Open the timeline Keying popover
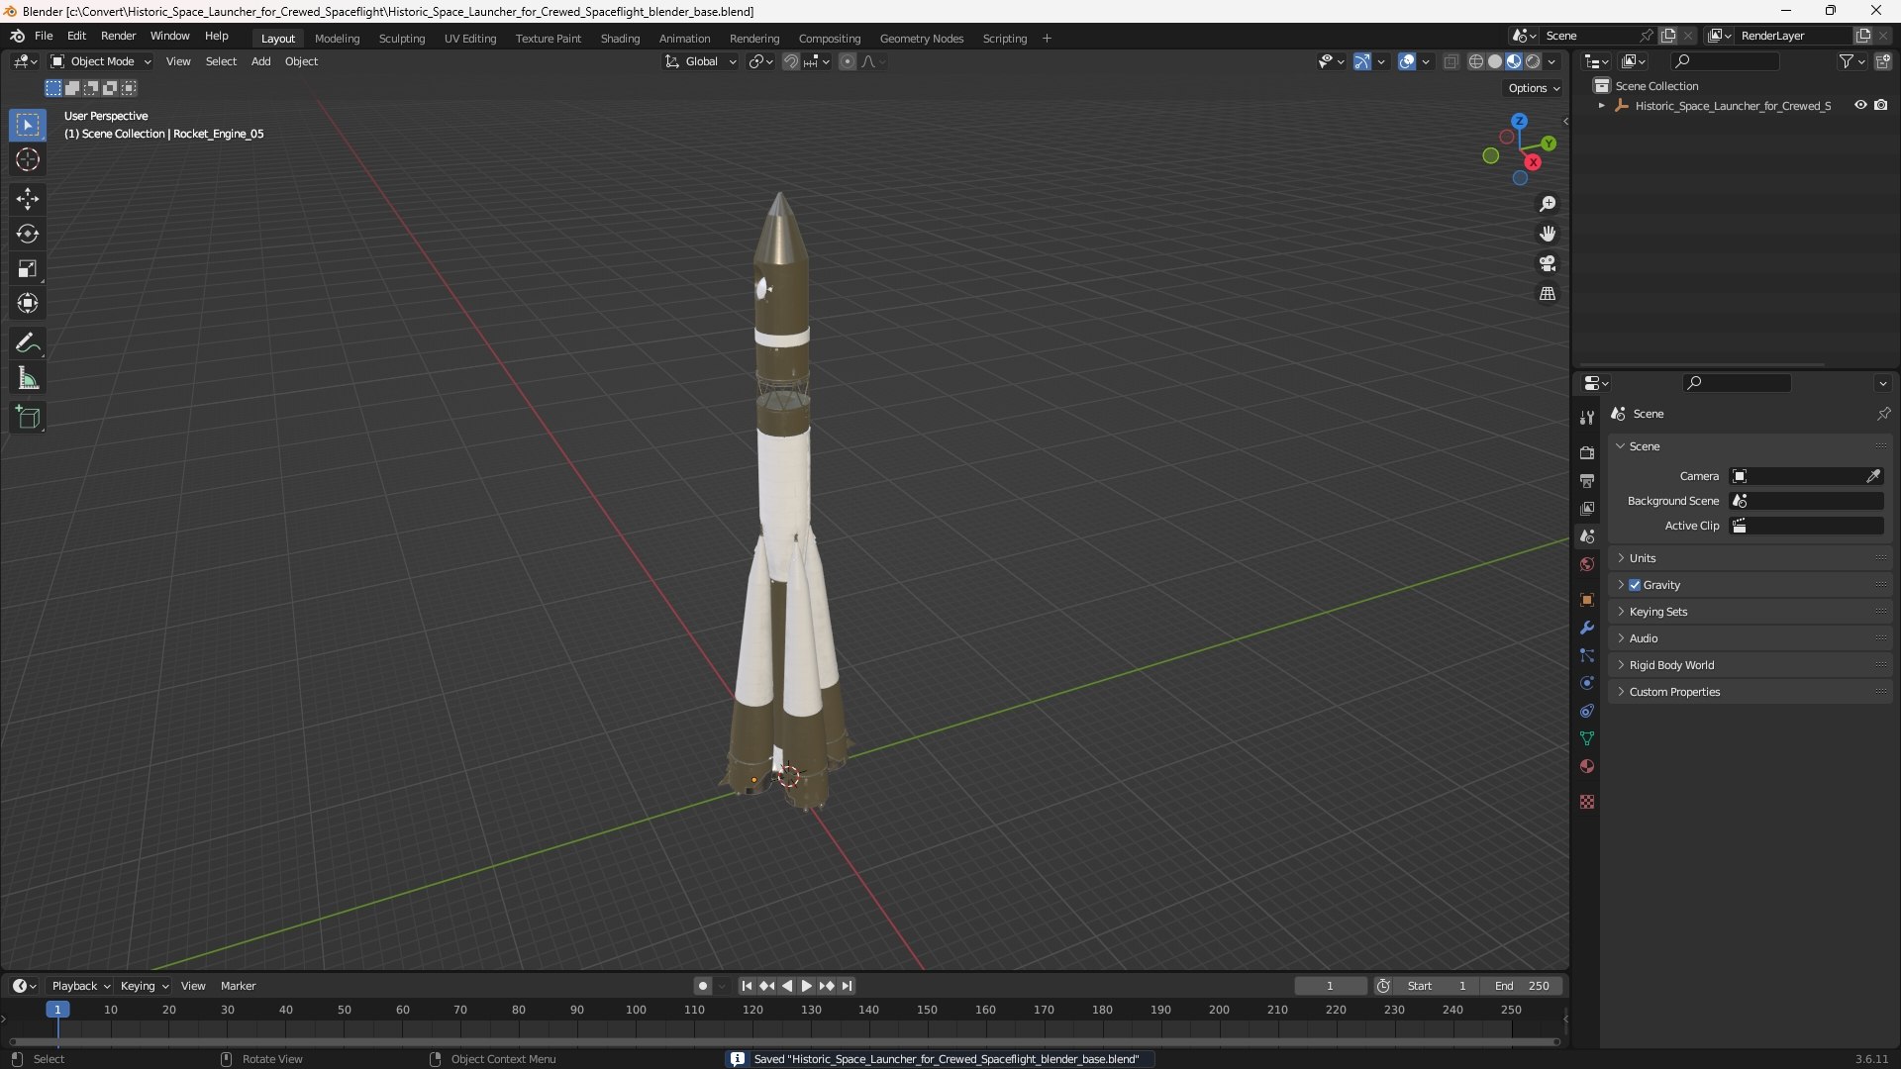This screenshot has height=1069, width=1901. [145, 986]
